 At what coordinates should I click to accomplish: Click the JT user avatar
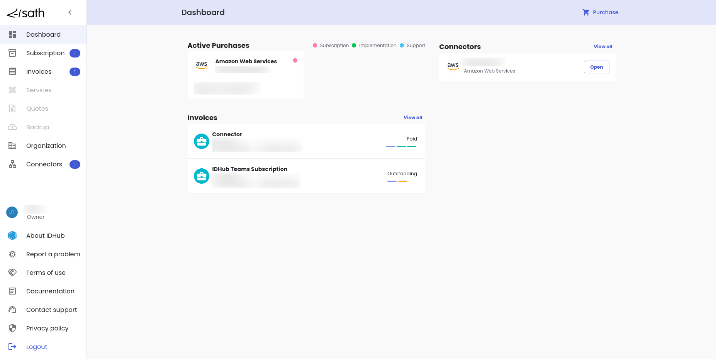(x=12, y=212)
